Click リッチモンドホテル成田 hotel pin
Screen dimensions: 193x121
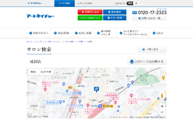click(x=131, y=95)
